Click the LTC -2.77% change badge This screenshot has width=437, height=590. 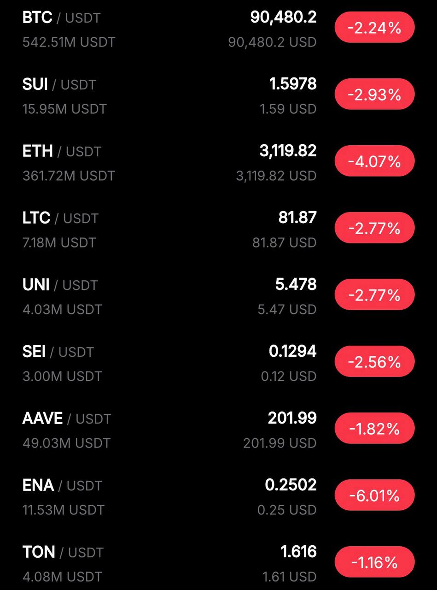374,229
